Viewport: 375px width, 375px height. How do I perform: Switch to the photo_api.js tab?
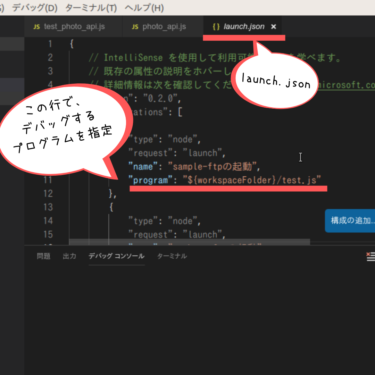point(163,26)
